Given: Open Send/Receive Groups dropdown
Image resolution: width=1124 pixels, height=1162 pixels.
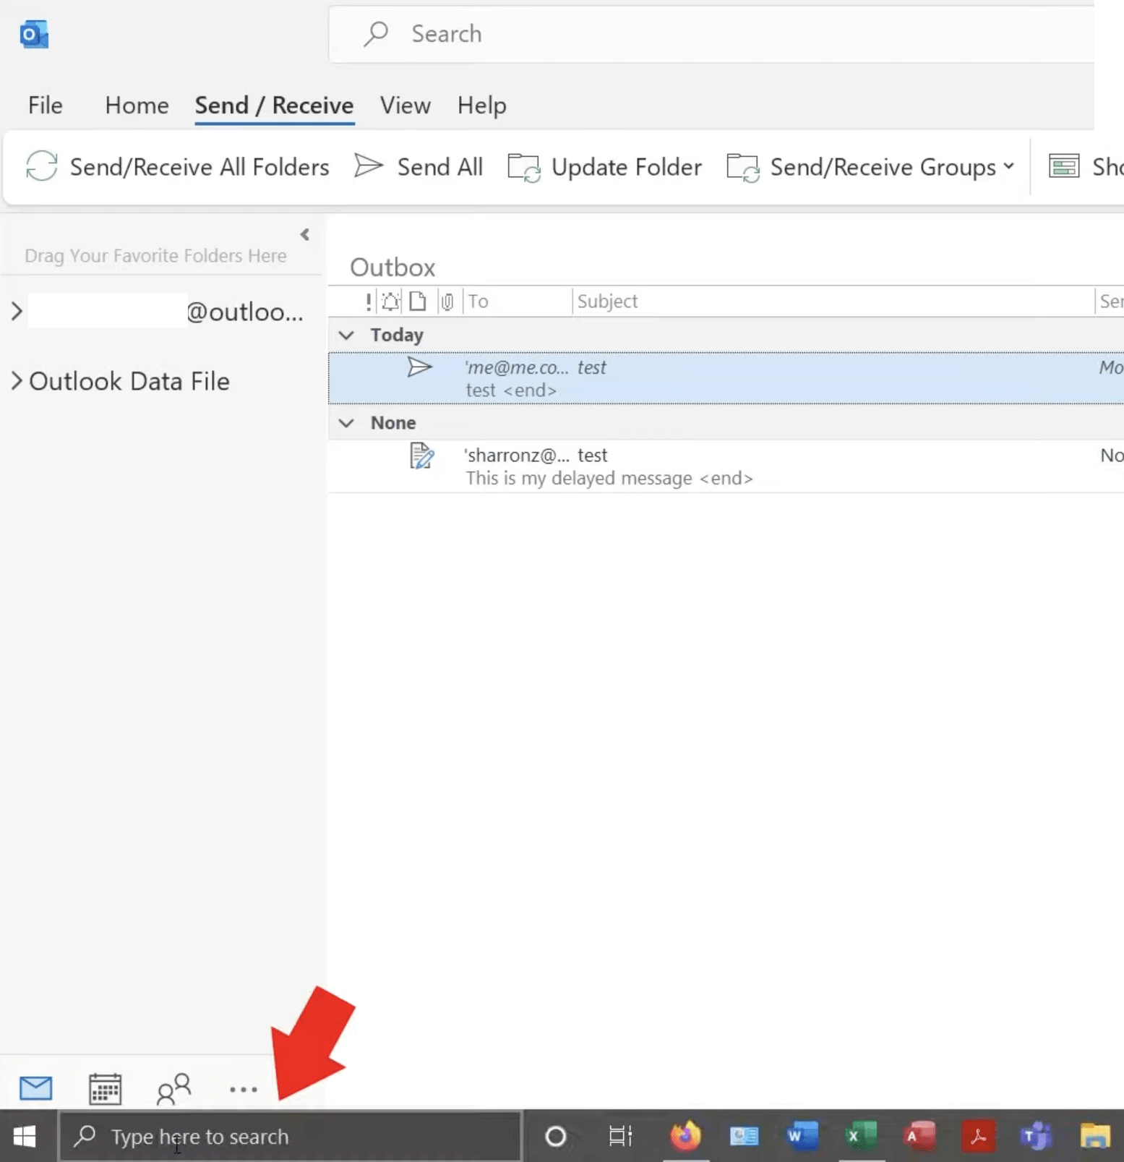Looking at the screenshot, I should point(871,167).
